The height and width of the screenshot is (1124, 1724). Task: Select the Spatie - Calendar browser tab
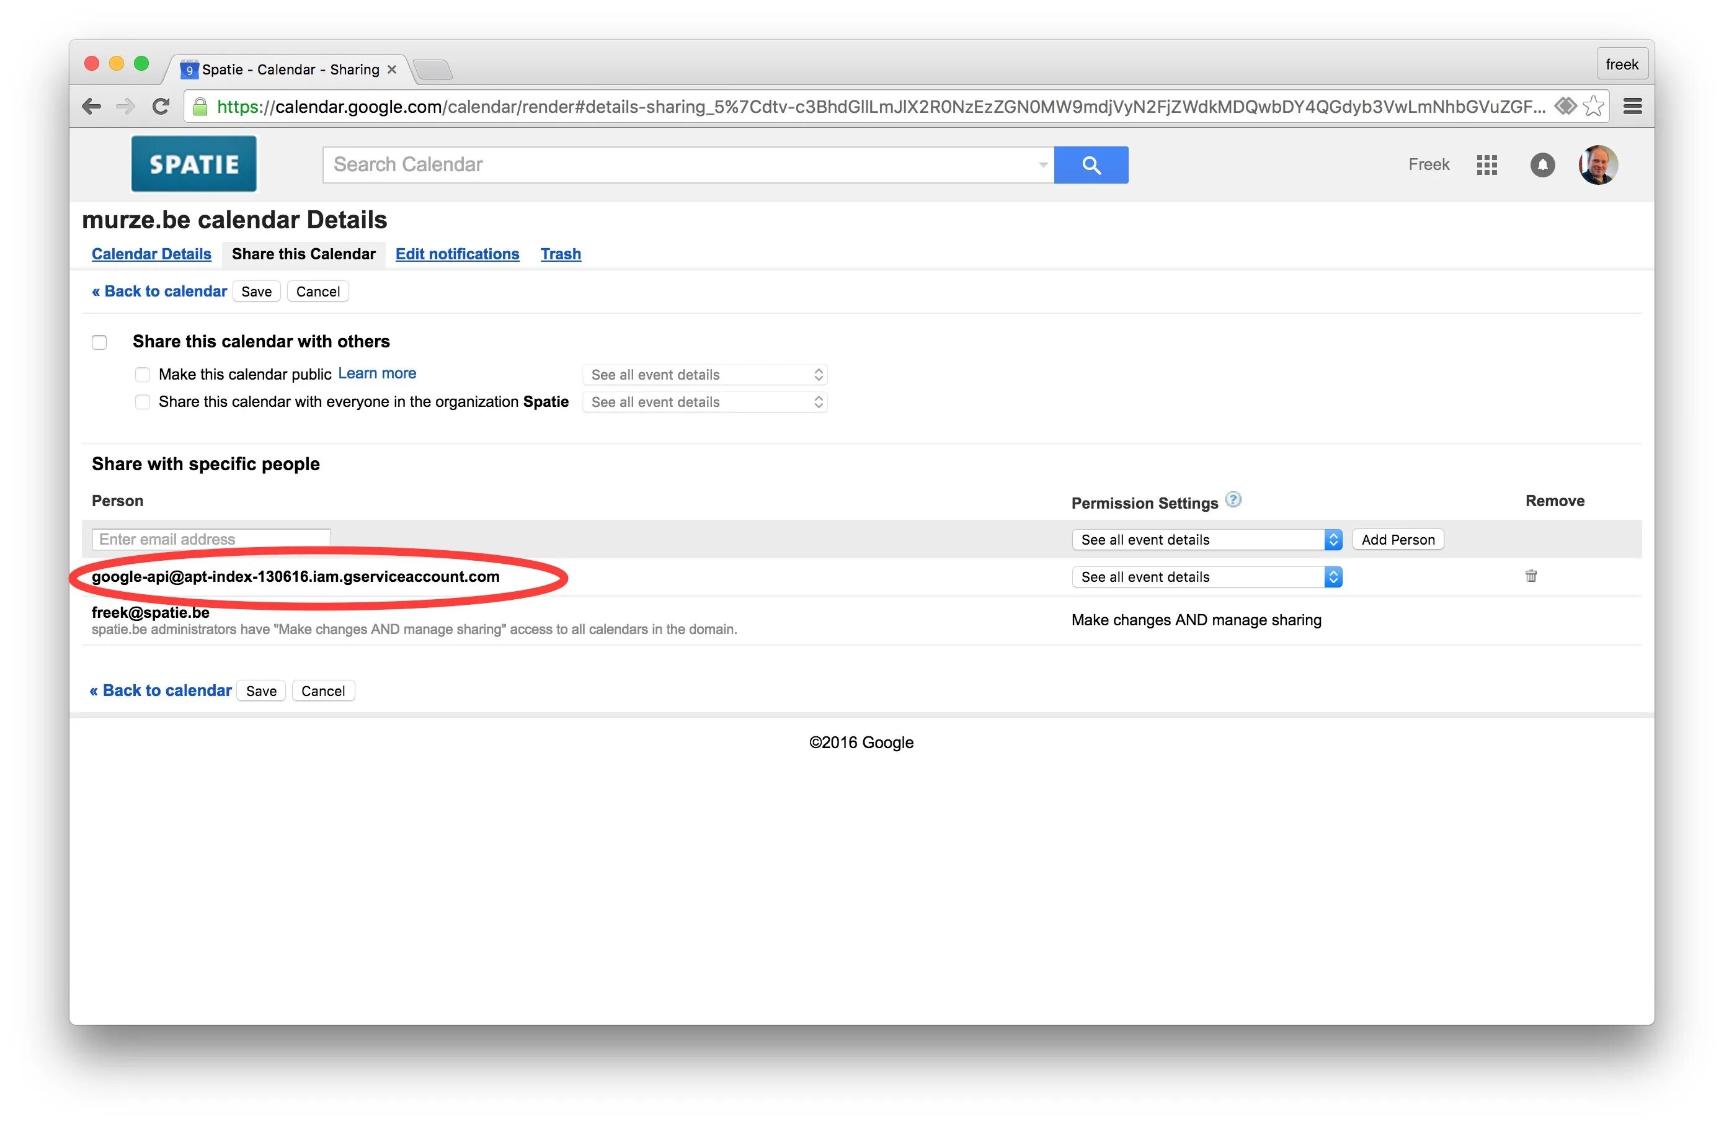[290, 69]
